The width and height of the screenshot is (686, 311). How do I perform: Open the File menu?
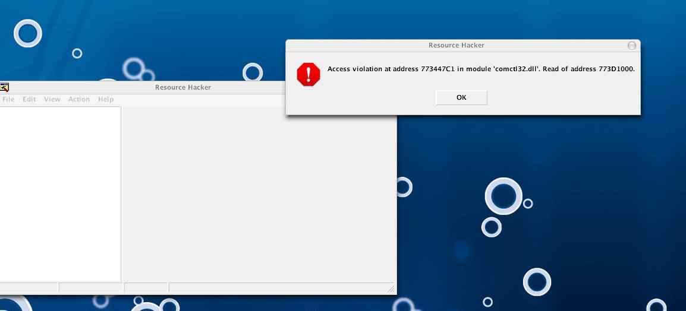(x=8, y=99)
